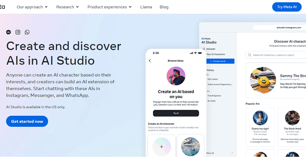The image size is (306, 157).
Task: Click the Create an AI button in sidebar
Action: tap(220, 61)
